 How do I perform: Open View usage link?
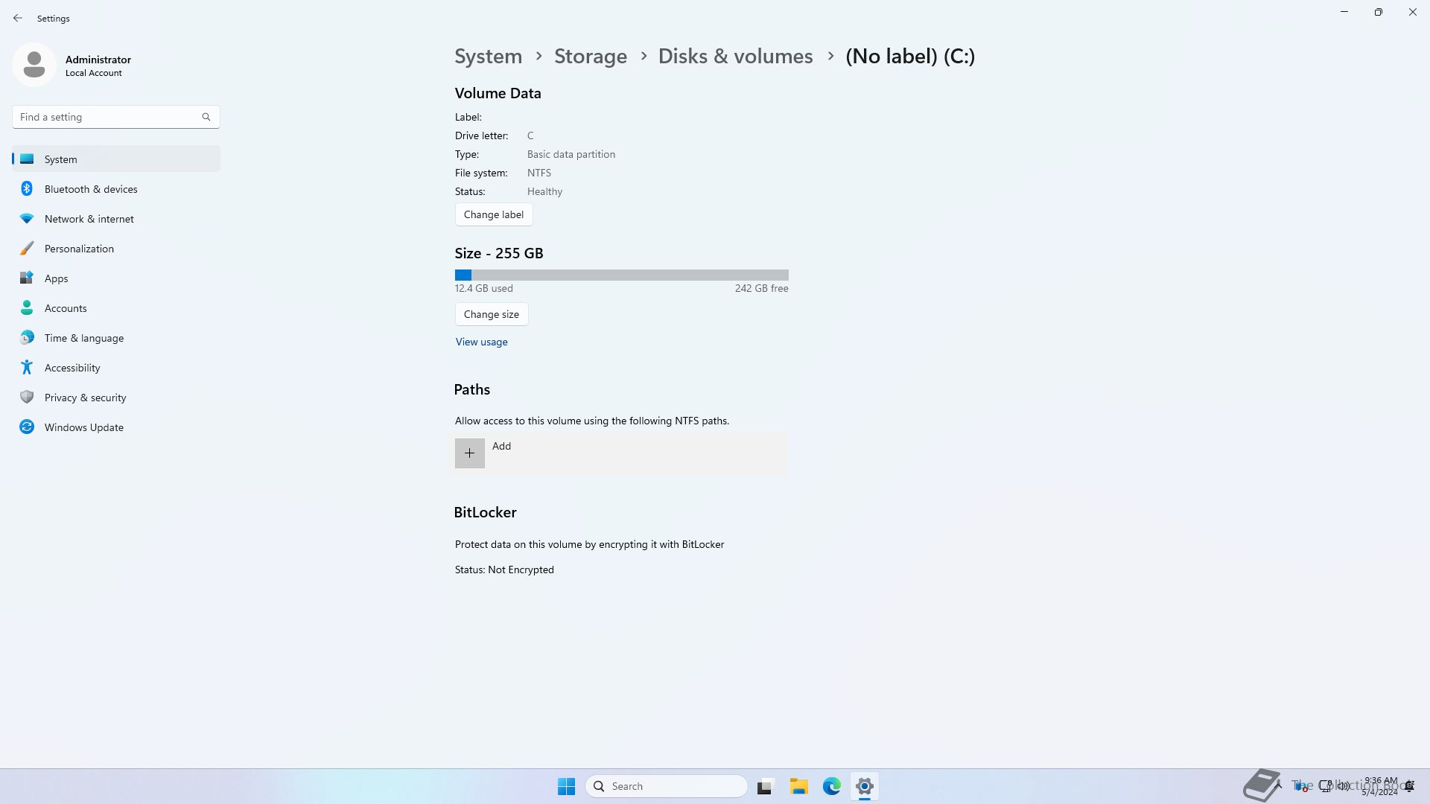click(481, 342)
